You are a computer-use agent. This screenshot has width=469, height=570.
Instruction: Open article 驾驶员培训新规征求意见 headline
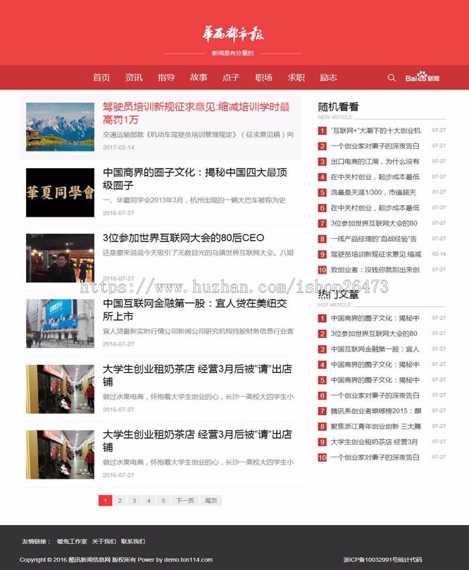click(x=196, y=113)
